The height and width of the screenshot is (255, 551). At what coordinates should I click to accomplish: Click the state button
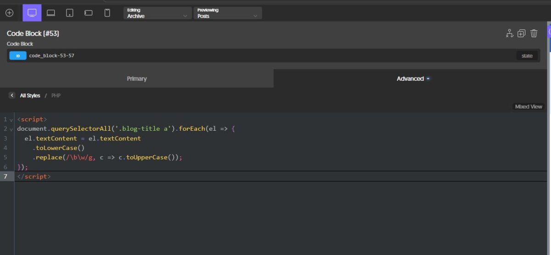[527, 56]
